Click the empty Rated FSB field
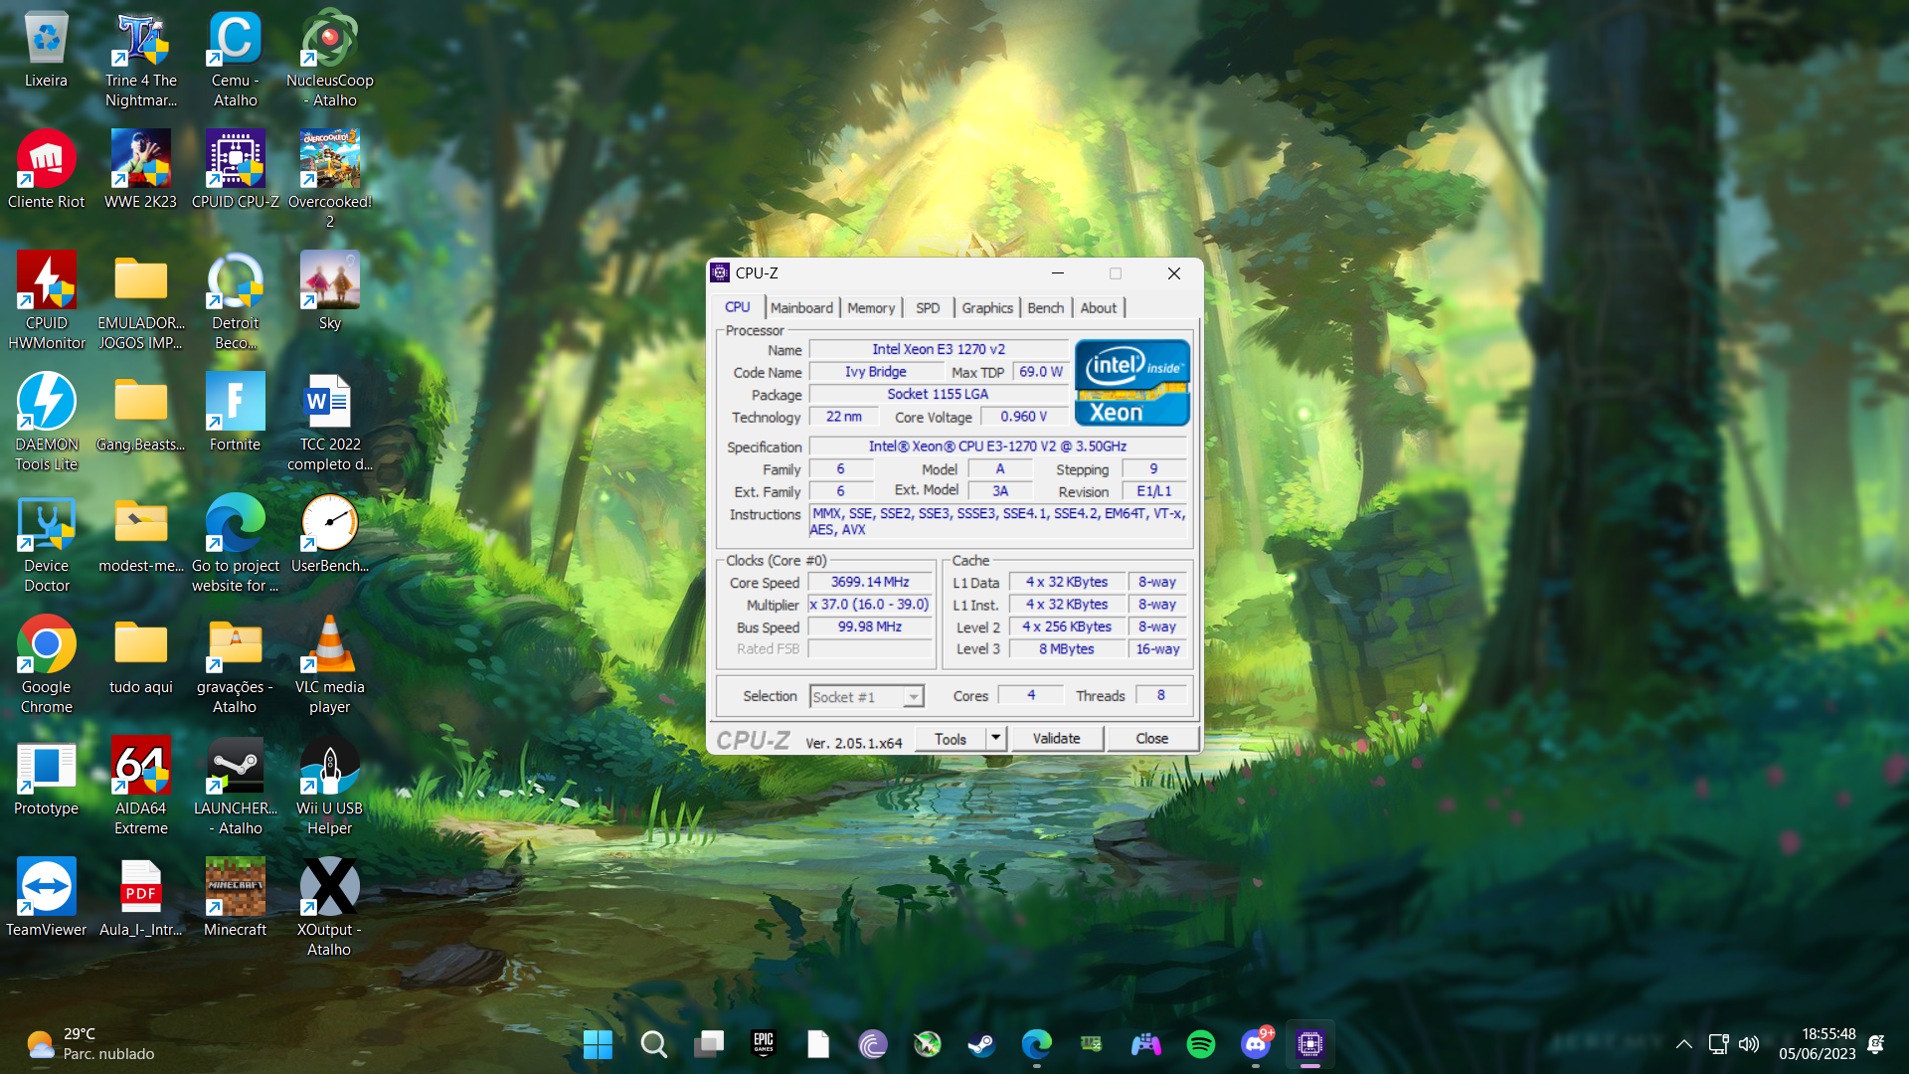 (870, 649)
